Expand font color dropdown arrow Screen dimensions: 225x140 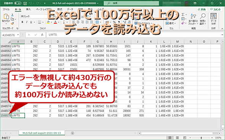(x=58, y=22)
